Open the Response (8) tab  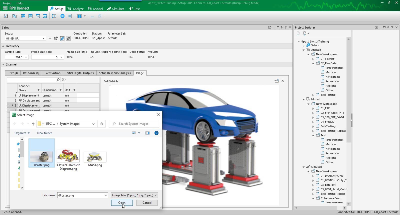click(31, 73)
